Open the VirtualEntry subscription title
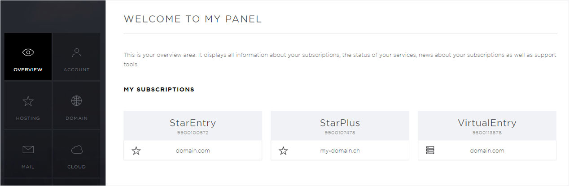Image resolution: width=569 pixels, height=186 pixels. (487, 123)
